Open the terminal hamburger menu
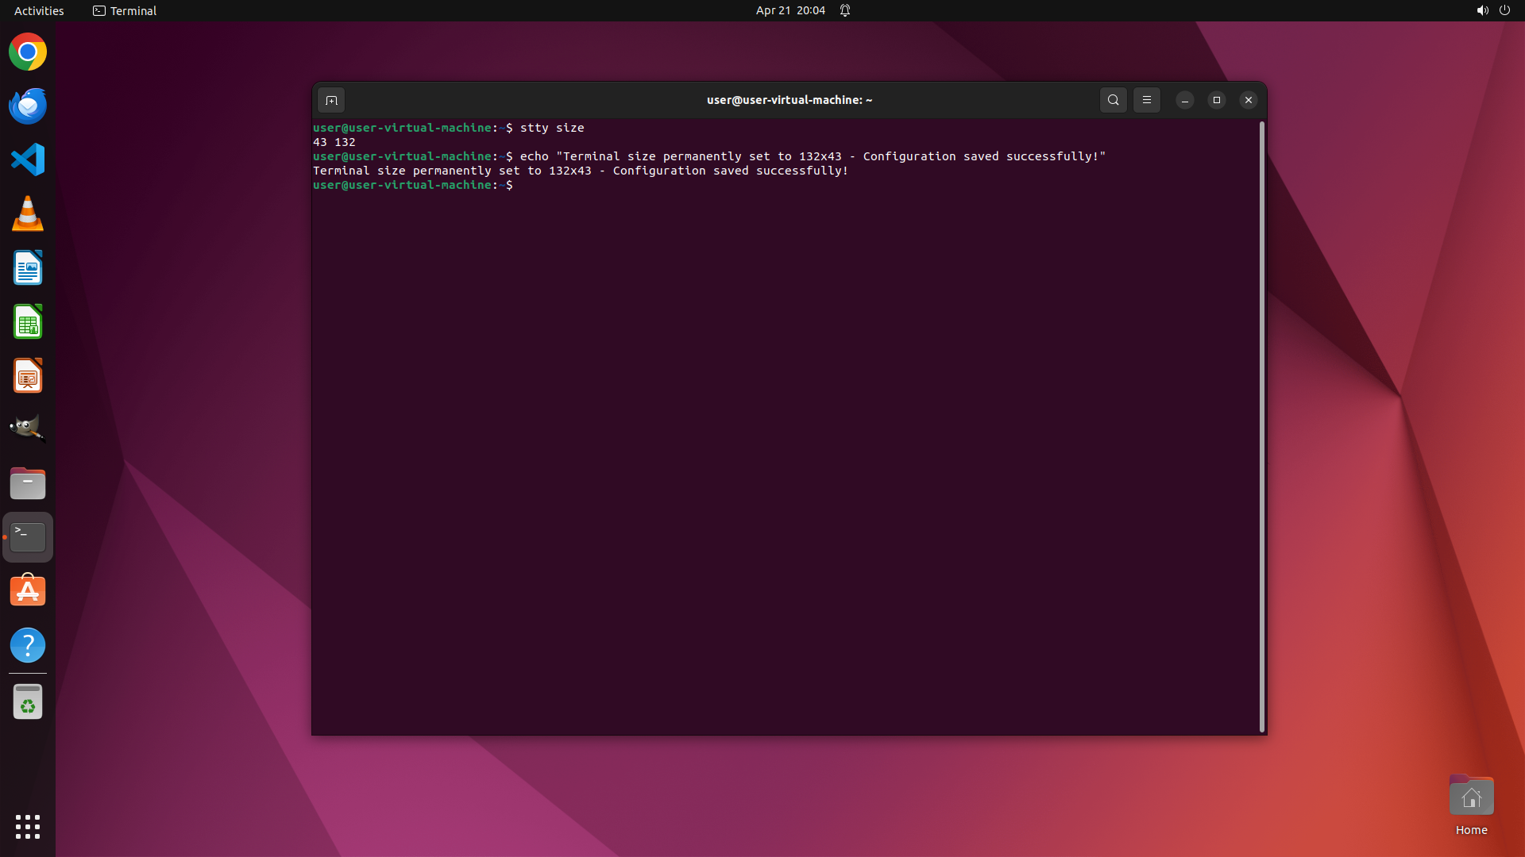Viewport: 1525px width, 857px height. 1146,100
